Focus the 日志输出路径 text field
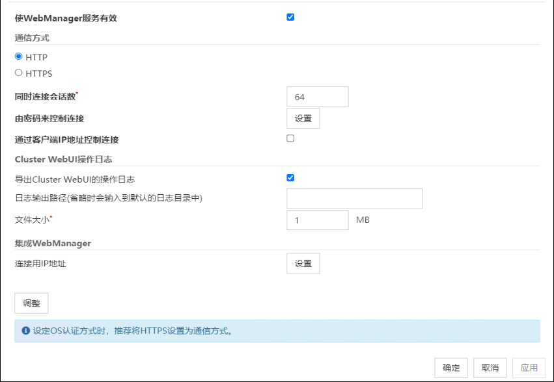 click(x=354, y=198)
